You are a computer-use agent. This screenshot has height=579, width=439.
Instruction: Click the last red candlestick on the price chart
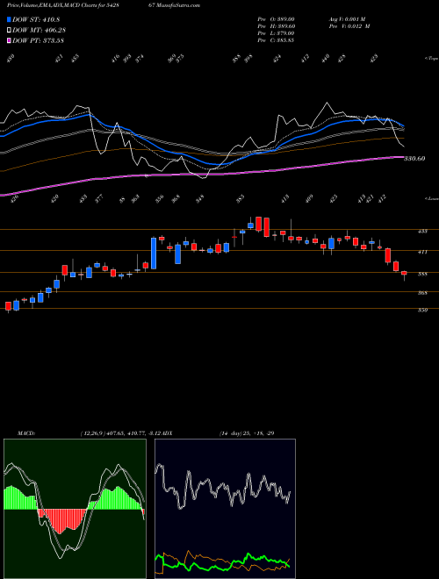pyautogui.click(x=404, y=273)
